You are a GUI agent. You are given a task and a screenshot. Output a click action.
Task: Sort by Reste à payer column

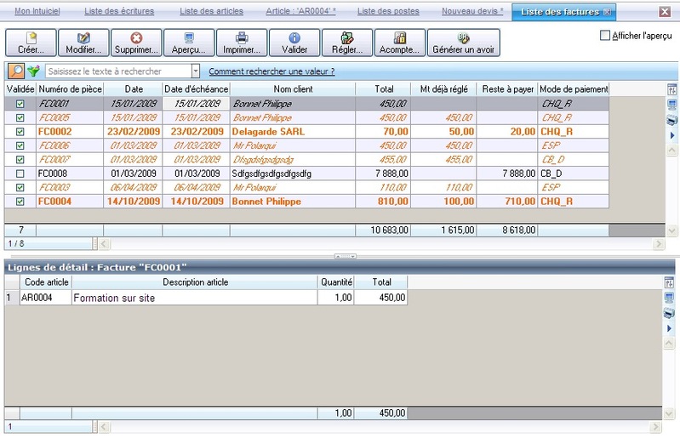(507, 88)
